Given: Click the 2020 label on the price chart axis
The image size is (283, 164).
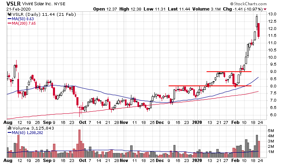Looking at the screenshot, I should (197, 122).
